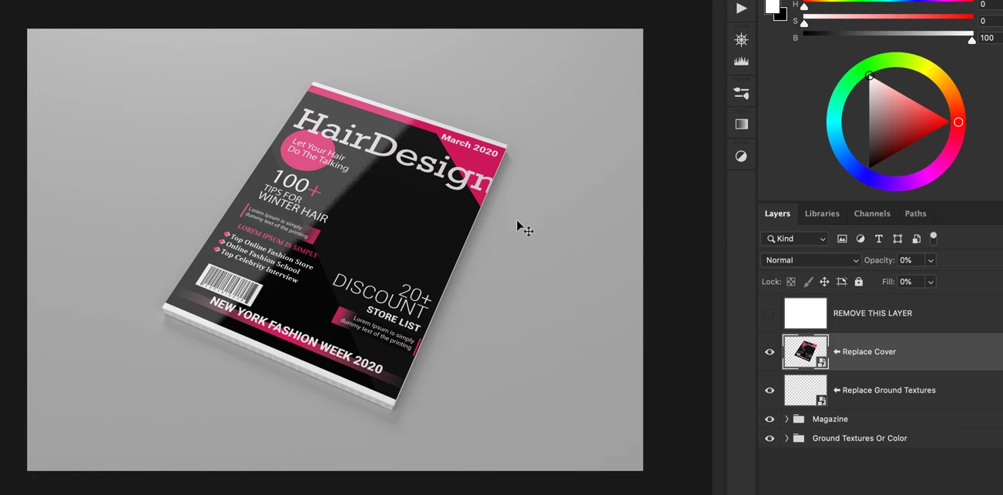Image resolution: width=1003 pixels, height=495 pixels.
Task: Select the background color swatch
Action: [x=782, y=15]
